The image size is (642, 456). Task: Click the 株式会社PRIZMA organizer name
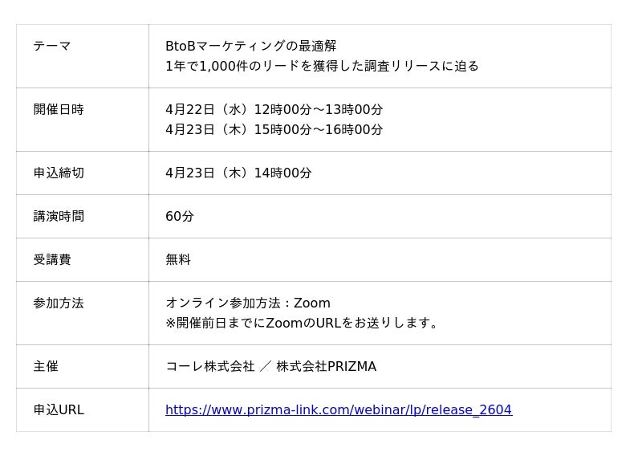pyautogui.click(x=326, y=367)
